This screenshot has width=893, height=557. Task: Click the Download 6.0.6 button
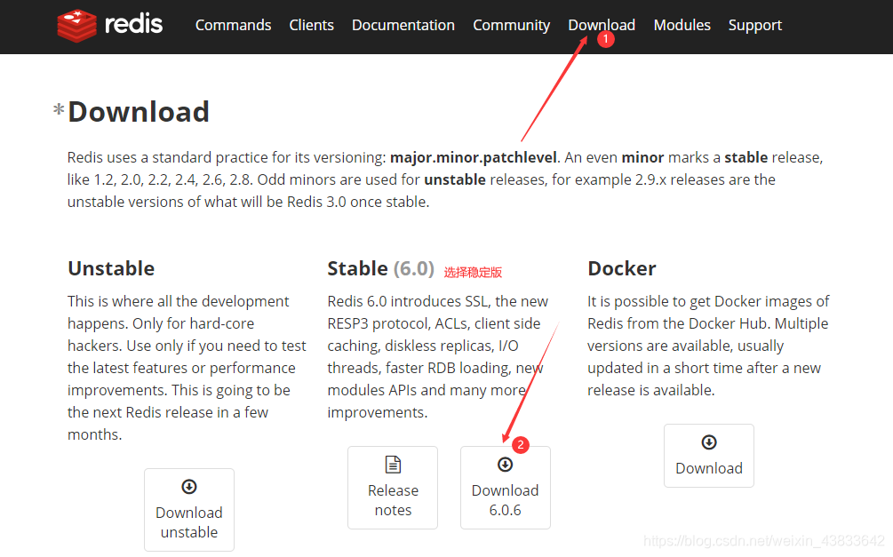[x=506, y=488]
